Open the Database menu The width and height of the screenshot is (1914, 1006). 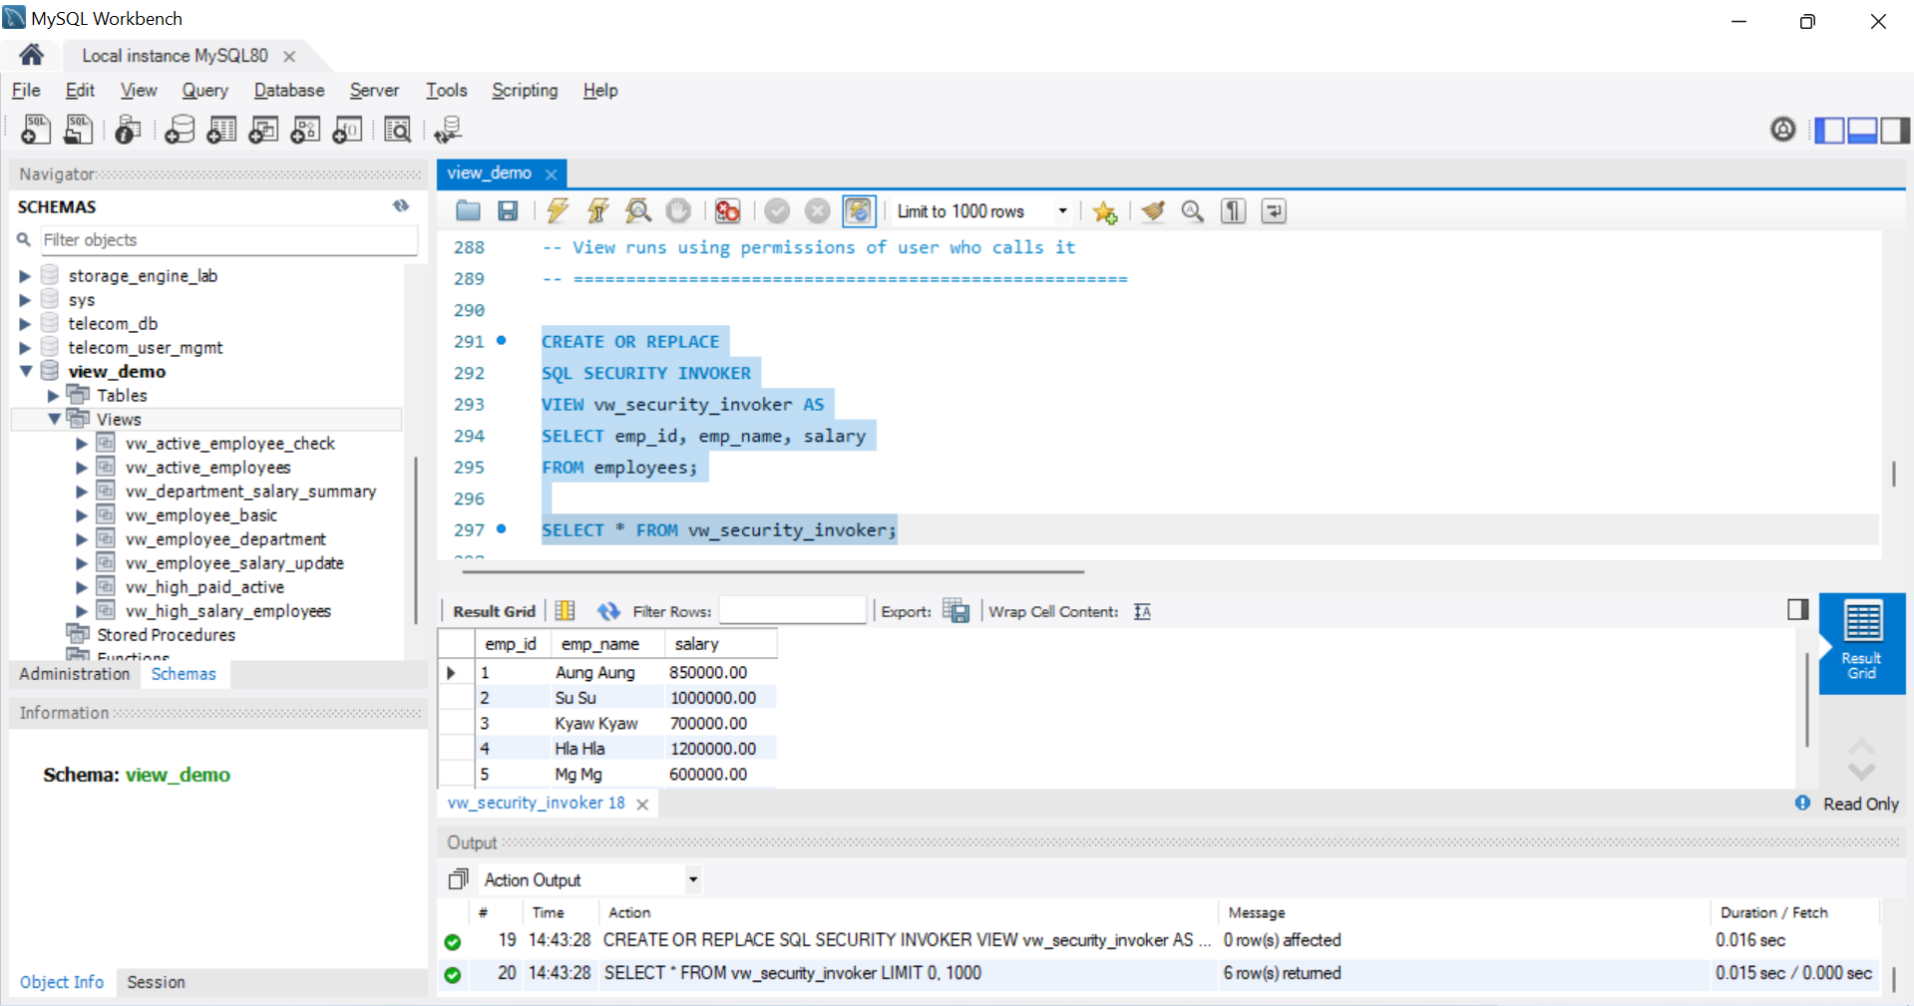click(x=289, y=90)
